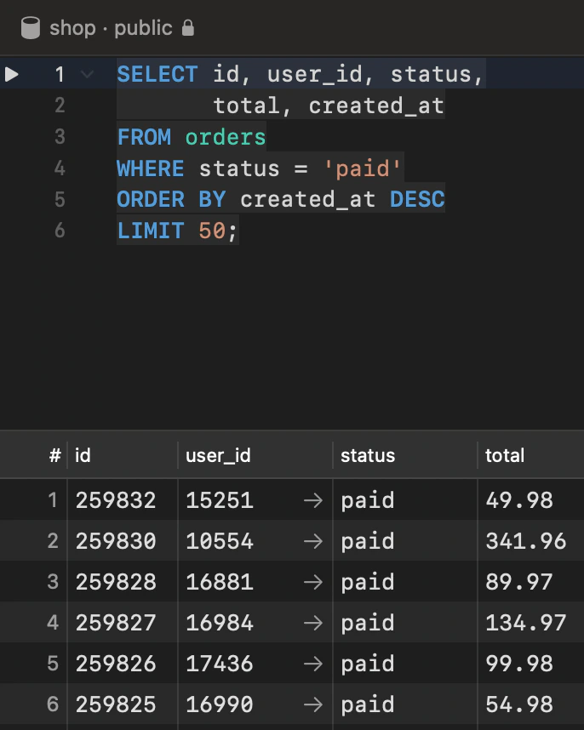Click the lock icon next to public
This screenshot has width=584, height=730.
(187, 28)
